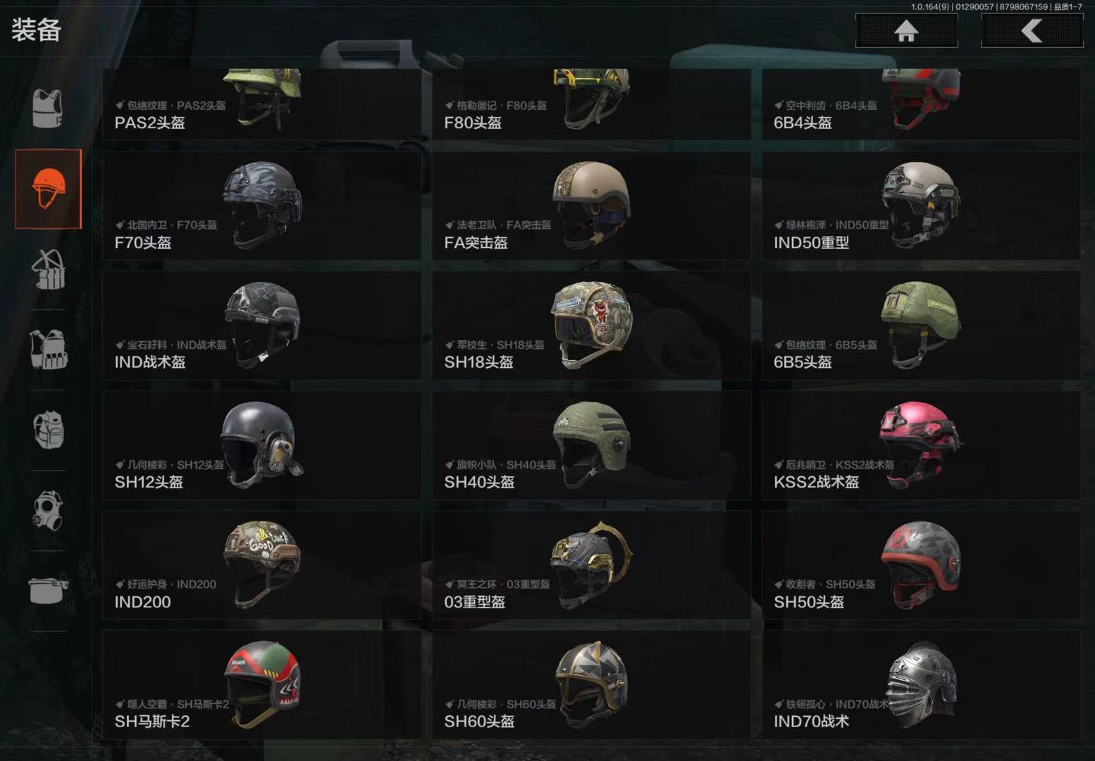Image resolution: width=1095 pixels, height=761 pixels.
Task: Select the IND200 Good Luck helmet
Action: tap(262, 565)
